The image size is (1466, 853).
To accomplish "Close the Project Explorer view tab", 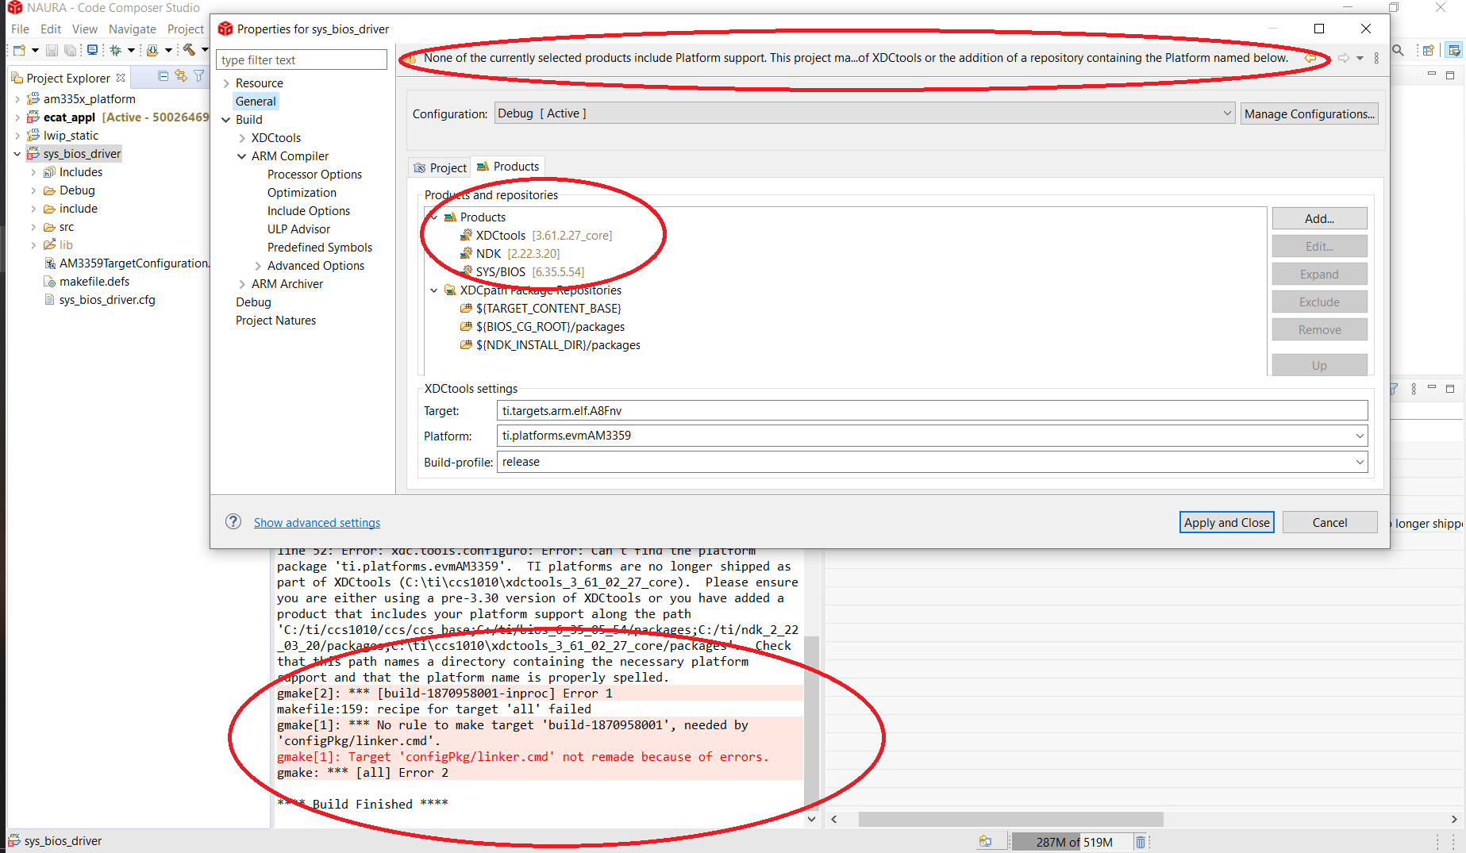I will click(121, 78).
